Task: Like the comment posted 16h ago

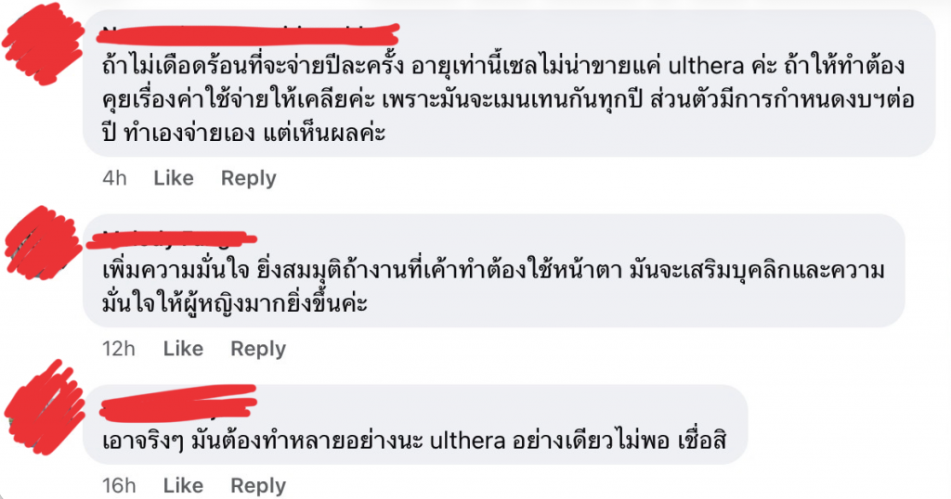Action: (x=183, y=486)
